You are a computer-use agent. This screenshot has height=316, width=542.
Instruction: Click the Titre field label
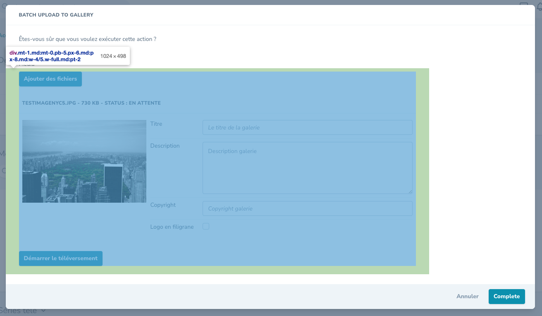point(156,124)
